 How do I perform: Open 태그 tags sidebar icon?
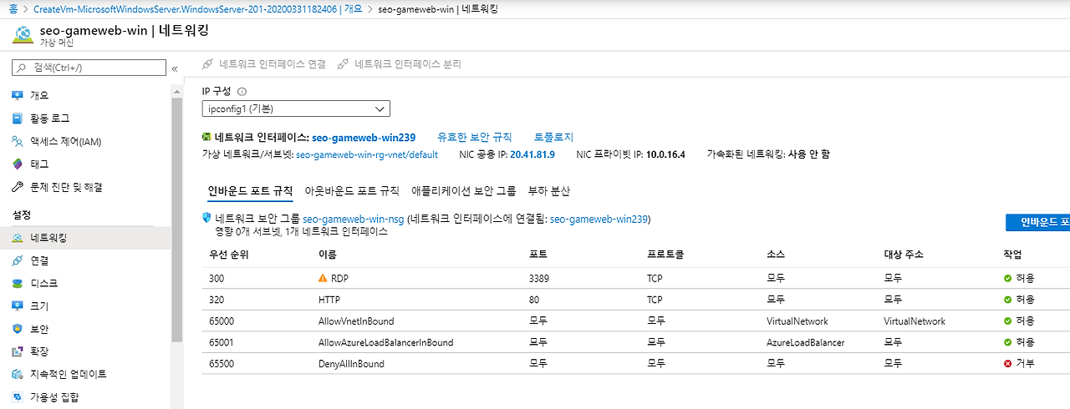pos(18,164)
